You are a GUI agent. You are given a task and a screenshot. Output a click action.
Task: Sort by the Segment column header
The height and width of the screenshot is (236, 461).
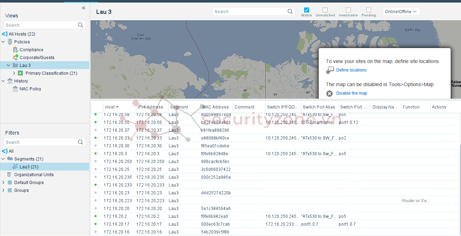click(x=179, y=107)
